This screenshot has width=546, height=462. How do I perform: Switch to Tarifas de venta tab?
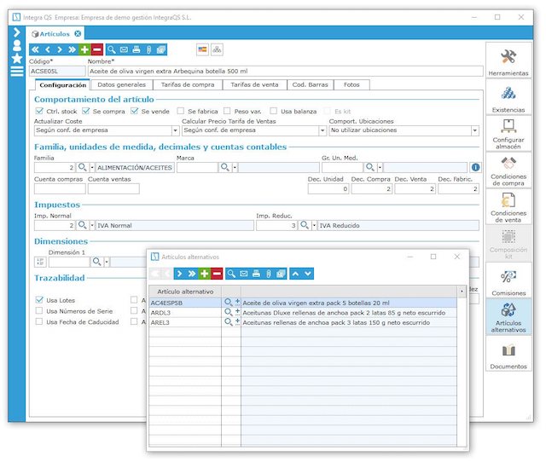[254, 84]
